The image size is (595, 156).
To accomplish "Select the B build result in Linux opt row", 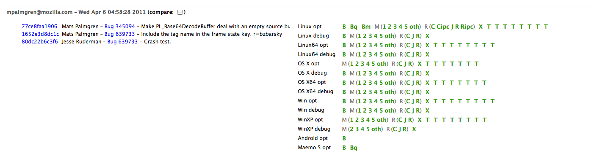I will pos(344,27).
